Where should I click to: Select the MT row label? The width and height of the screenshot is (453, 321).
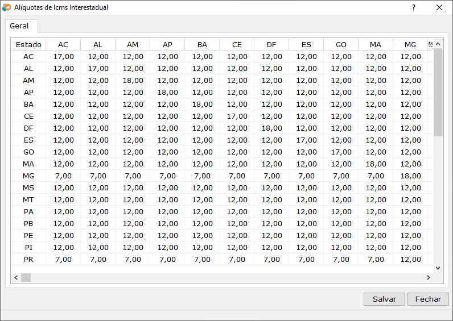point(28,199)
